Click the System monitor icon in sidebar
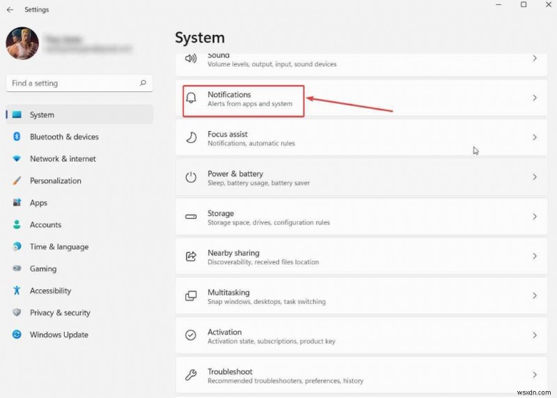The height and width of the screenshot is (398, 557). [x=17, y=114]
